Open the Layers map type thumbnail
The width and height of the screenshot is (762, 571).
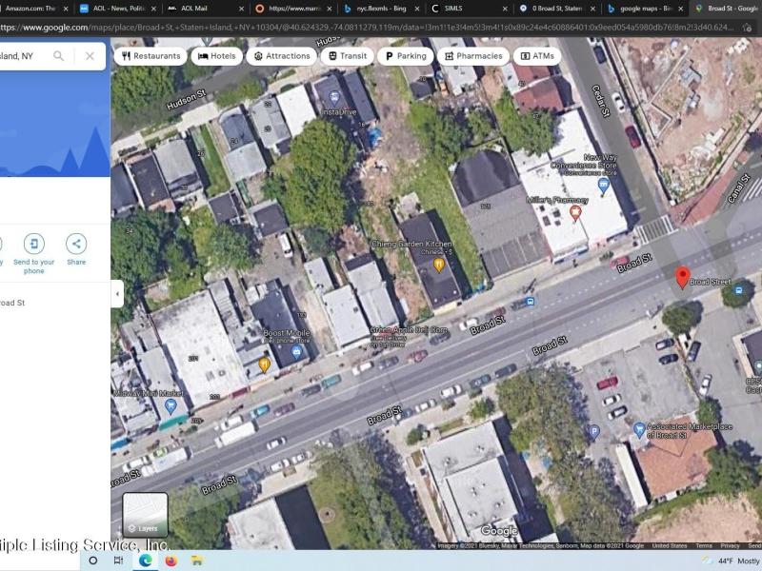click(146, 515)
